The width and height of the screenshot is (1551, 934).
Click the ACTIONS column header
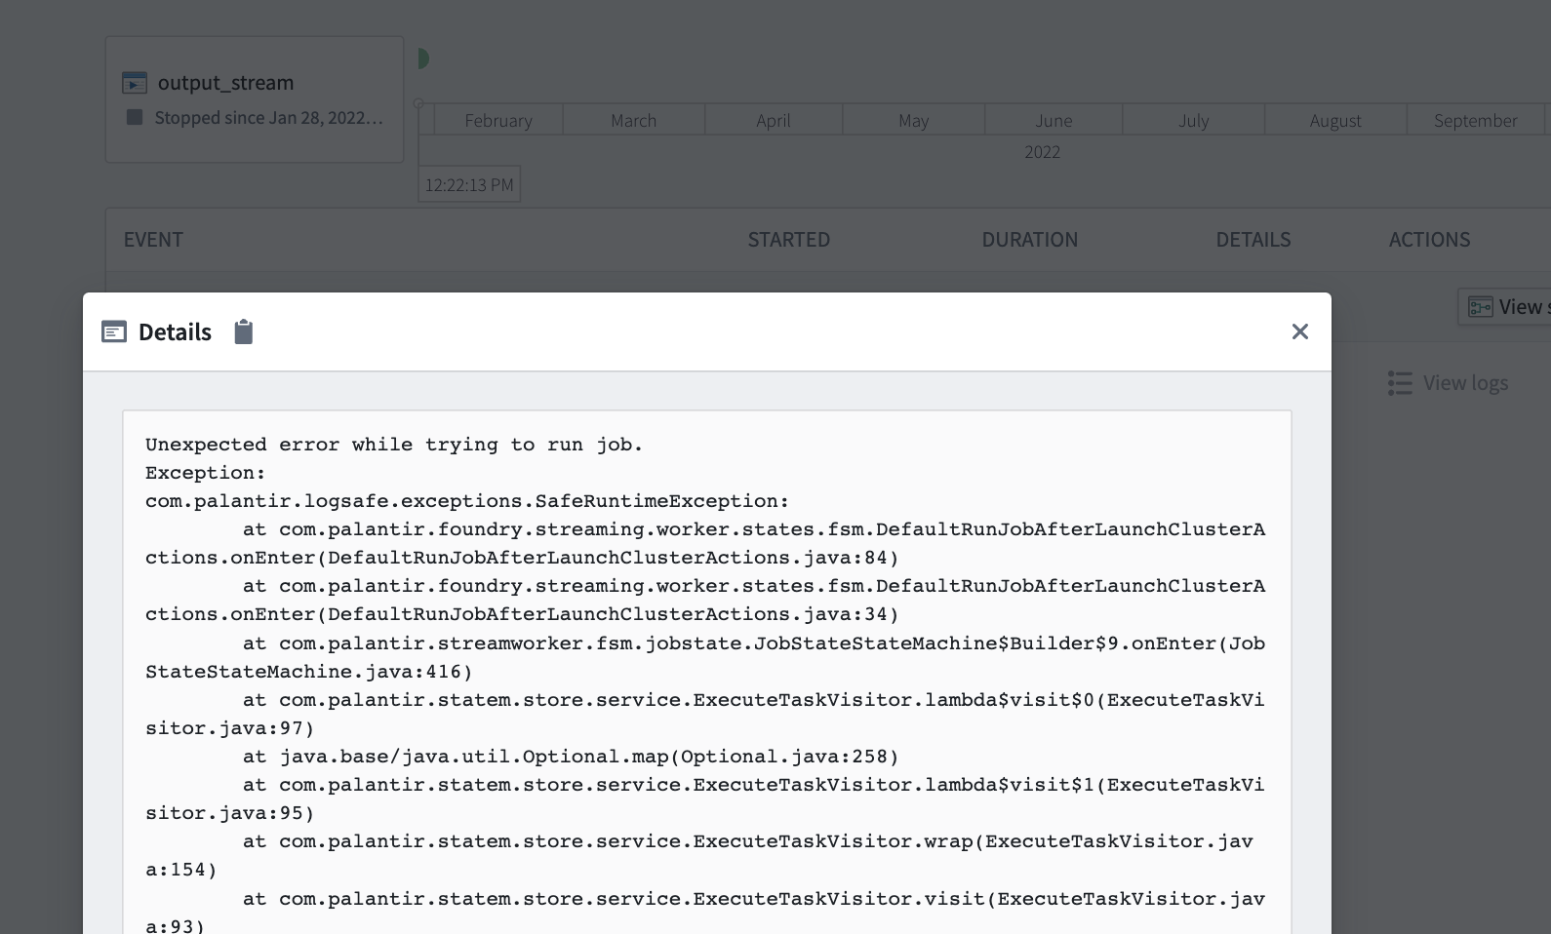pyautogui.click(x=1429, y=240)
